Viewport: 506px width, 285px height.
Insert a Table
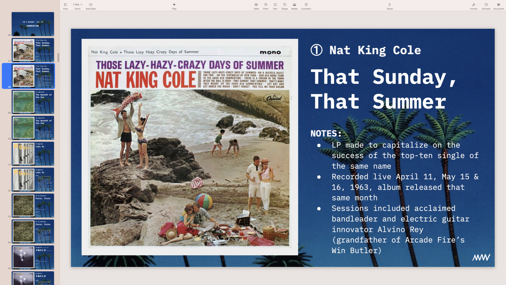point(256,5)
